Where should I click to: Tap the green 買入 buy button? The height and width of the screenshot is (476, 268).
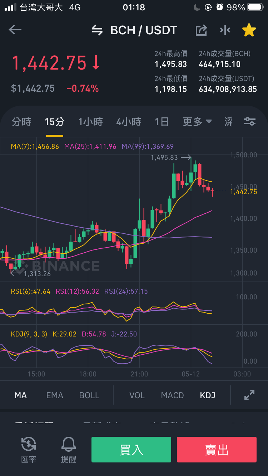pyautogui.click(x=131, y=450)
